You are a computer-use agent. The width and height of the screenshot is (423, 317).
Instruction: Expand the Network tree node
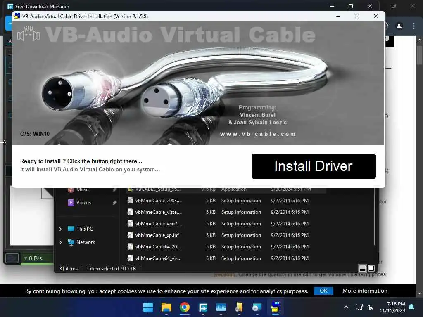coord(61,242)
